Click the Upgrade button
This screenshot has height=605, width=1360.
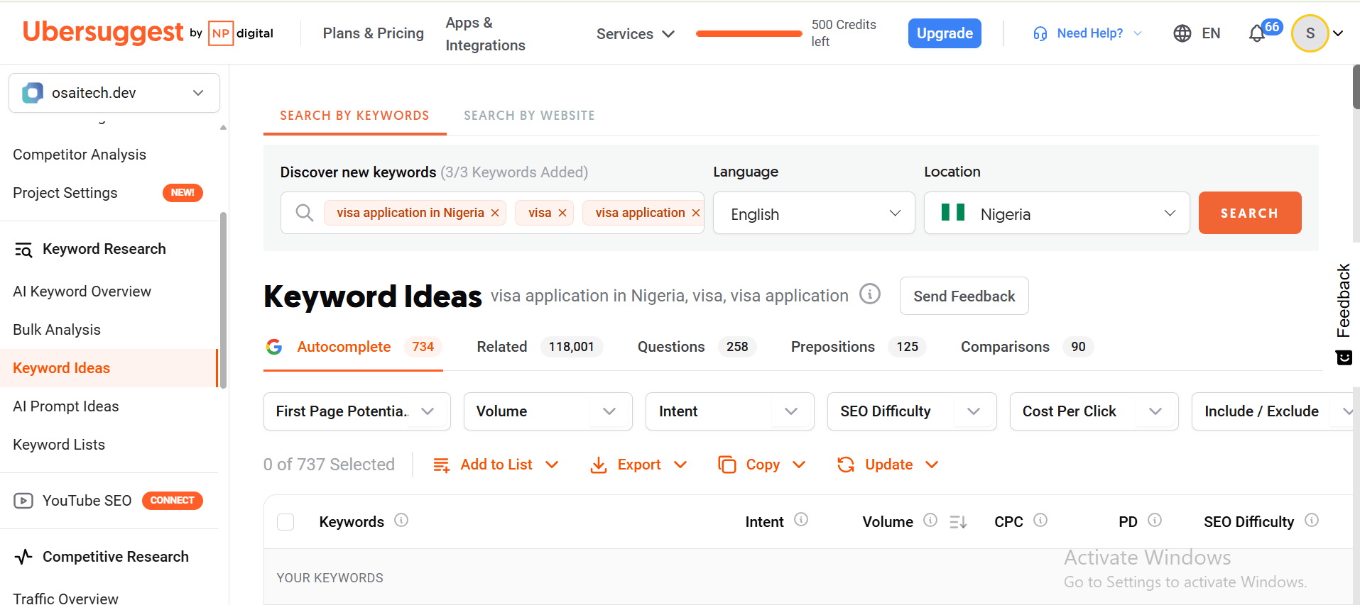(945, 33)
